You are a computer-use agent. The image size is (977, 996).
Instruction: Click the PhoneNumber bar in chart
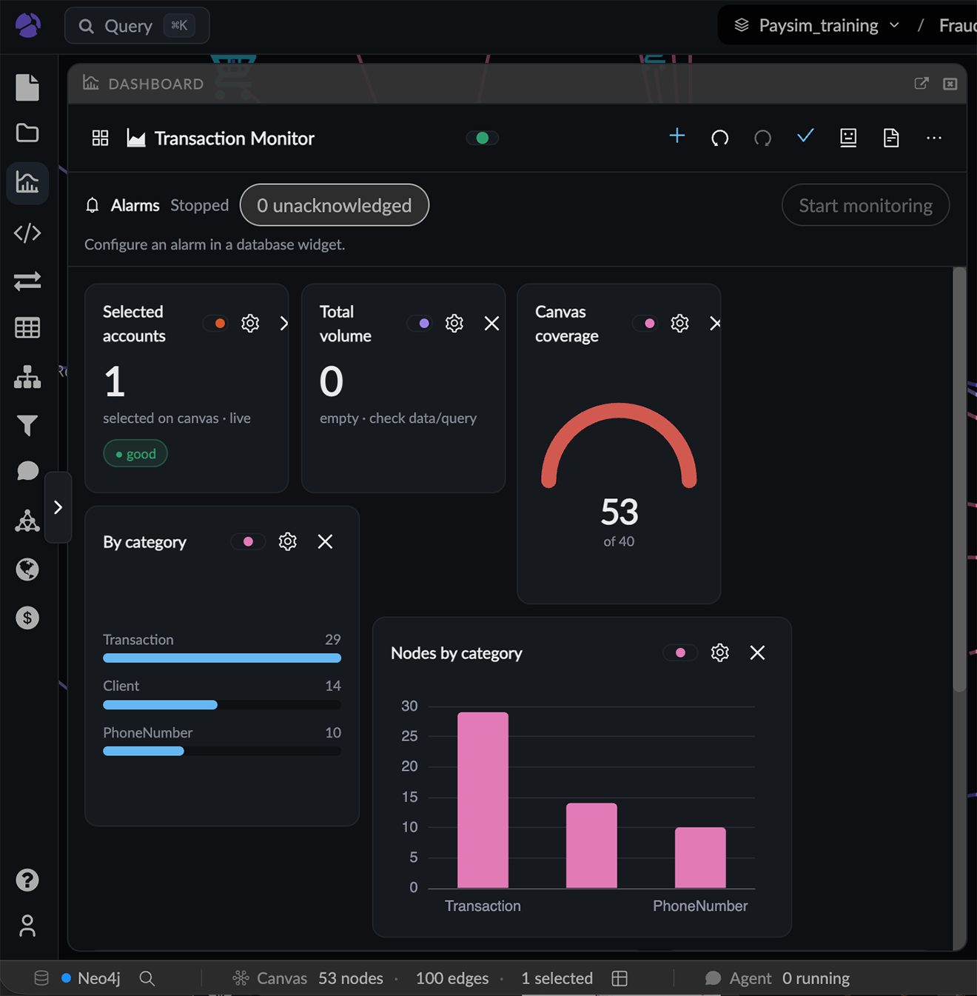click(x=700, y=858)
